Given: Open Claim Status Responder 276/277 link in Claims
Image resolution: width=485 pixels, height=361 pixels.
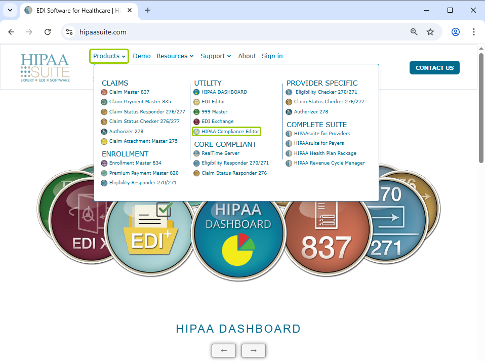Looking at the screenshot, I should 147,112.
